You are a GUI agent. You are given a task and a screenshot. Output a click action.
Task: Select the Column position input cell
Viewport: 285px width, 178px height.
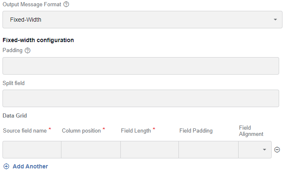click(91, 150)
